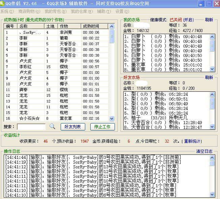Select row 11 龚春 樱桃
This screenshot has width=220, height=199.
pyautogui.click(x=56, y=90)
